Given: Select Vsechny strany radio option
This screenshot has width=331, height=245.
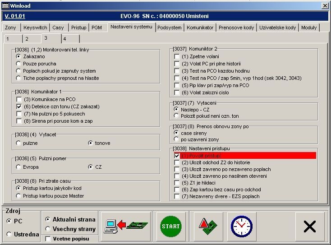Looking at the screenshot, I should click(x=48, y=229).
